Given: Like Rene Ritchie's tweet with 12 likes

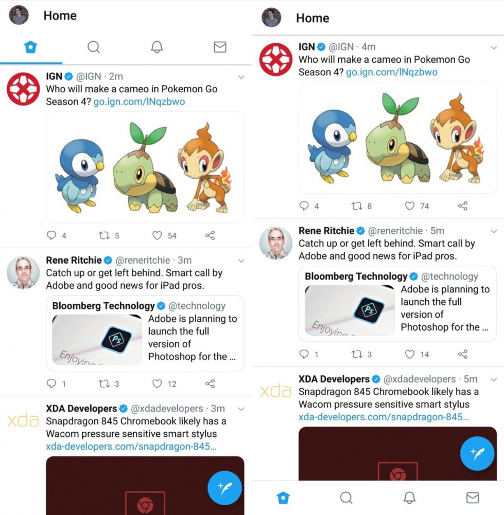Looking at the screenshot, I should 157,384.
